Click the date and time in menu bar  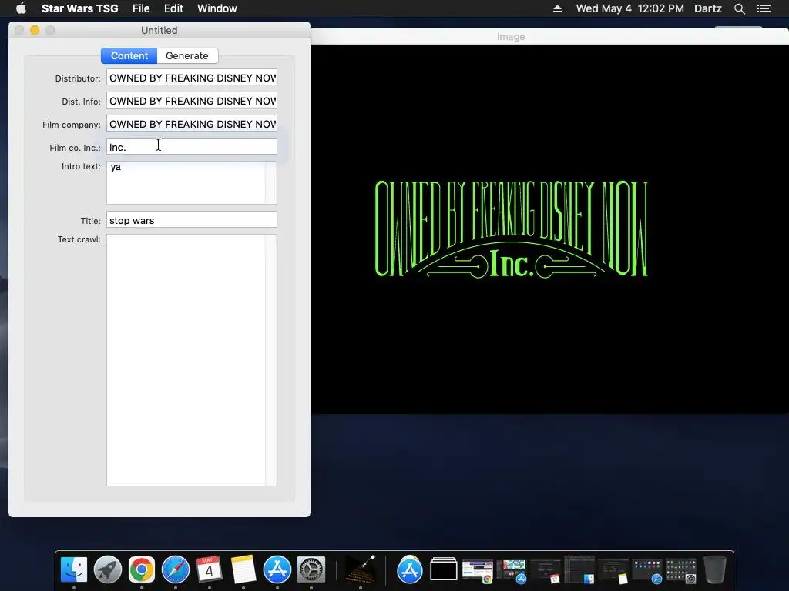(x=630, y=8)
